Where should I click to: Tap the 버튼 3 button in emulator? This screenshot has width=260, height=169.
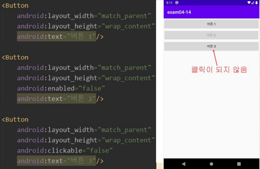[211, 47]
